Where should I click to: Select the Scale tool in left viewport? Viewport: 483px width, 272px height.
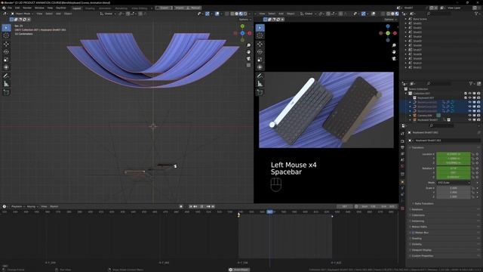[6, 60]
